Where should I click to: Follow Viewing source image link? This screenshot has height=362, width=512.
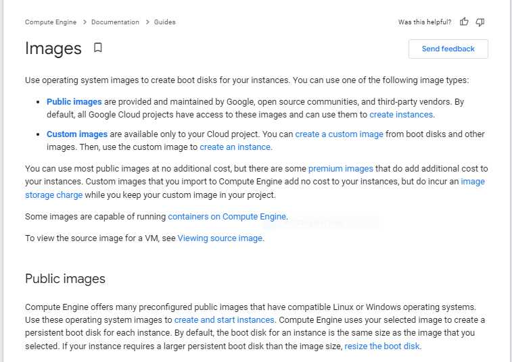(220, 238)
